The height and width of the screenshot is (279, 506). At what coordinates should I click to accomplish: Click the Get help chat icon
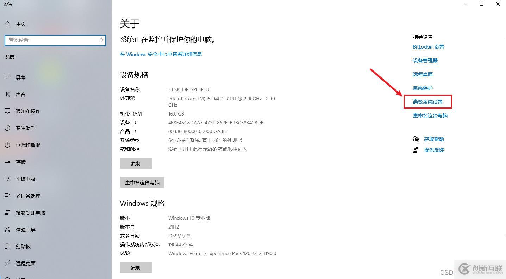pos(416,139)
